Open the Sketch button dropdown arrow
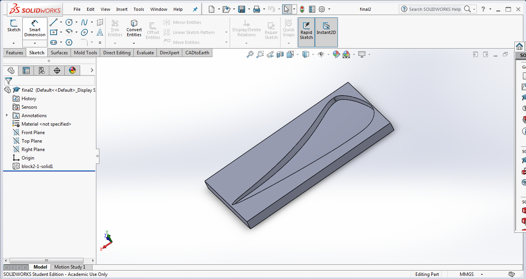Screen dimensions: 526x279 [14, 43]
